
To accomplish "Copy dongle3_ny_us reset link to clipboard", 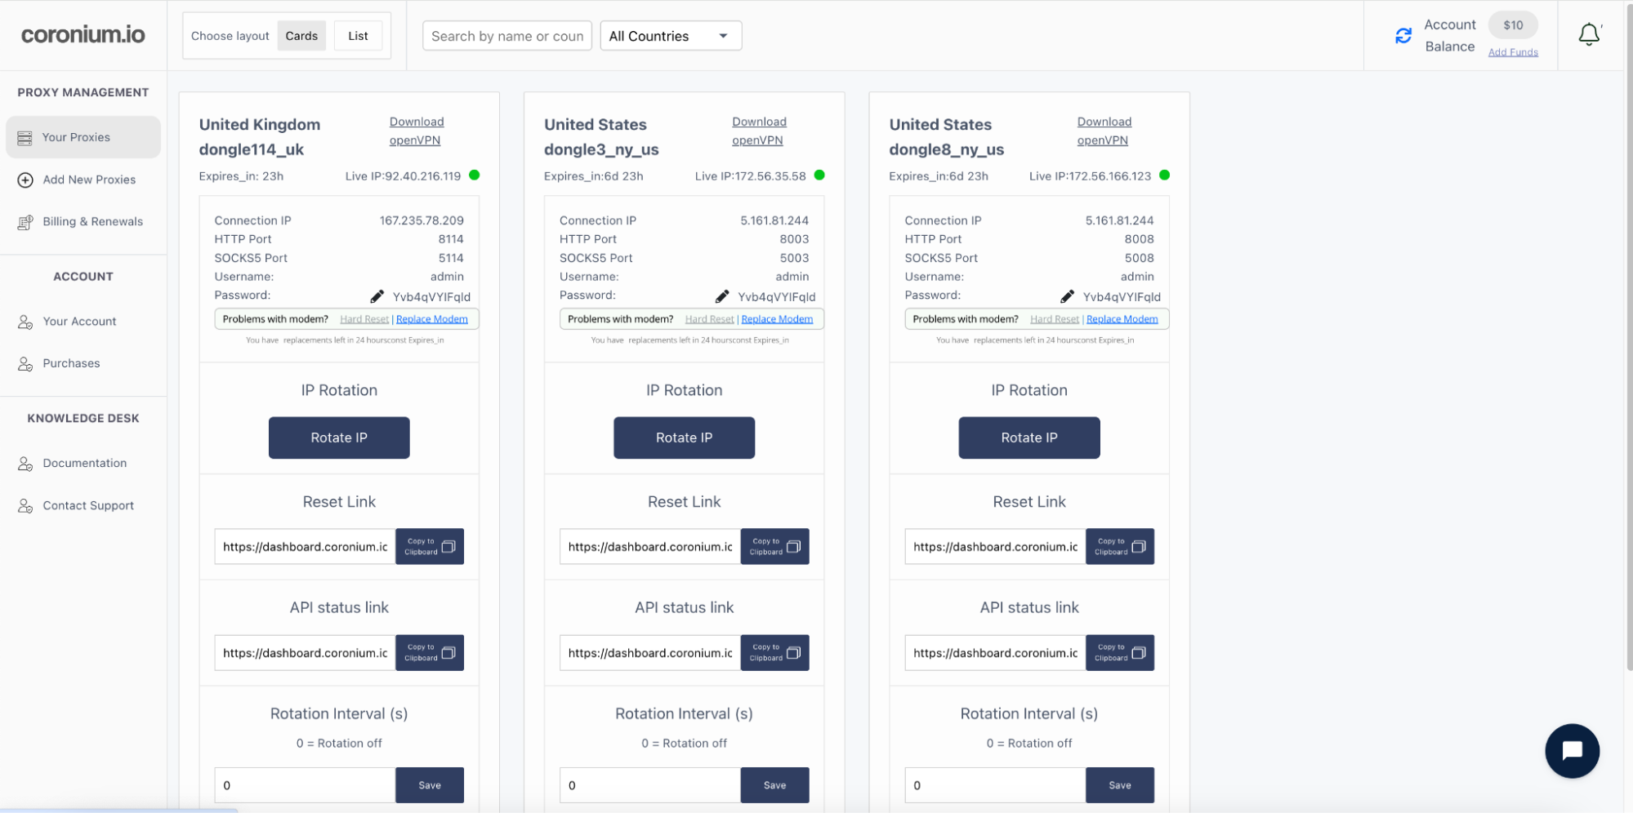I will [x=774, y=547].
